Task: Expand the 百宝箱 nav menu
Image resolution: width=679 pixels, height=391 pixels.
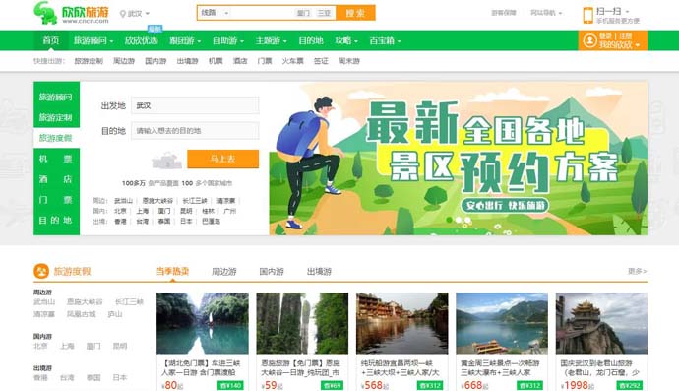Action: click(385, 40)
